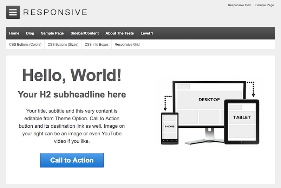Expand the About The Tests menu
Screen dimensions: 281x188
coord(119,33)
